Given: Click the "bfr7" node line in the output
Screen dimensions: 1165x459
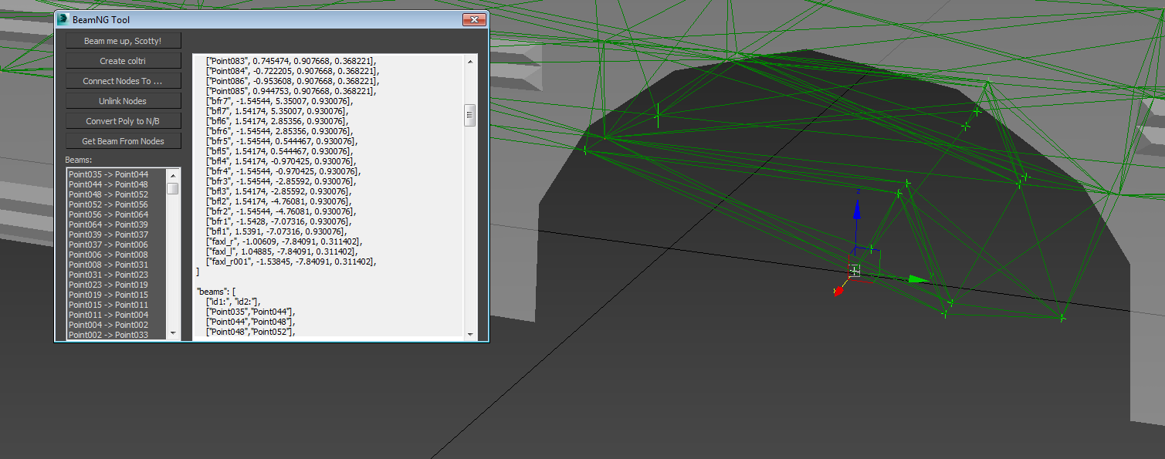Looking at the screenshot, I should (x=279, y=100).
